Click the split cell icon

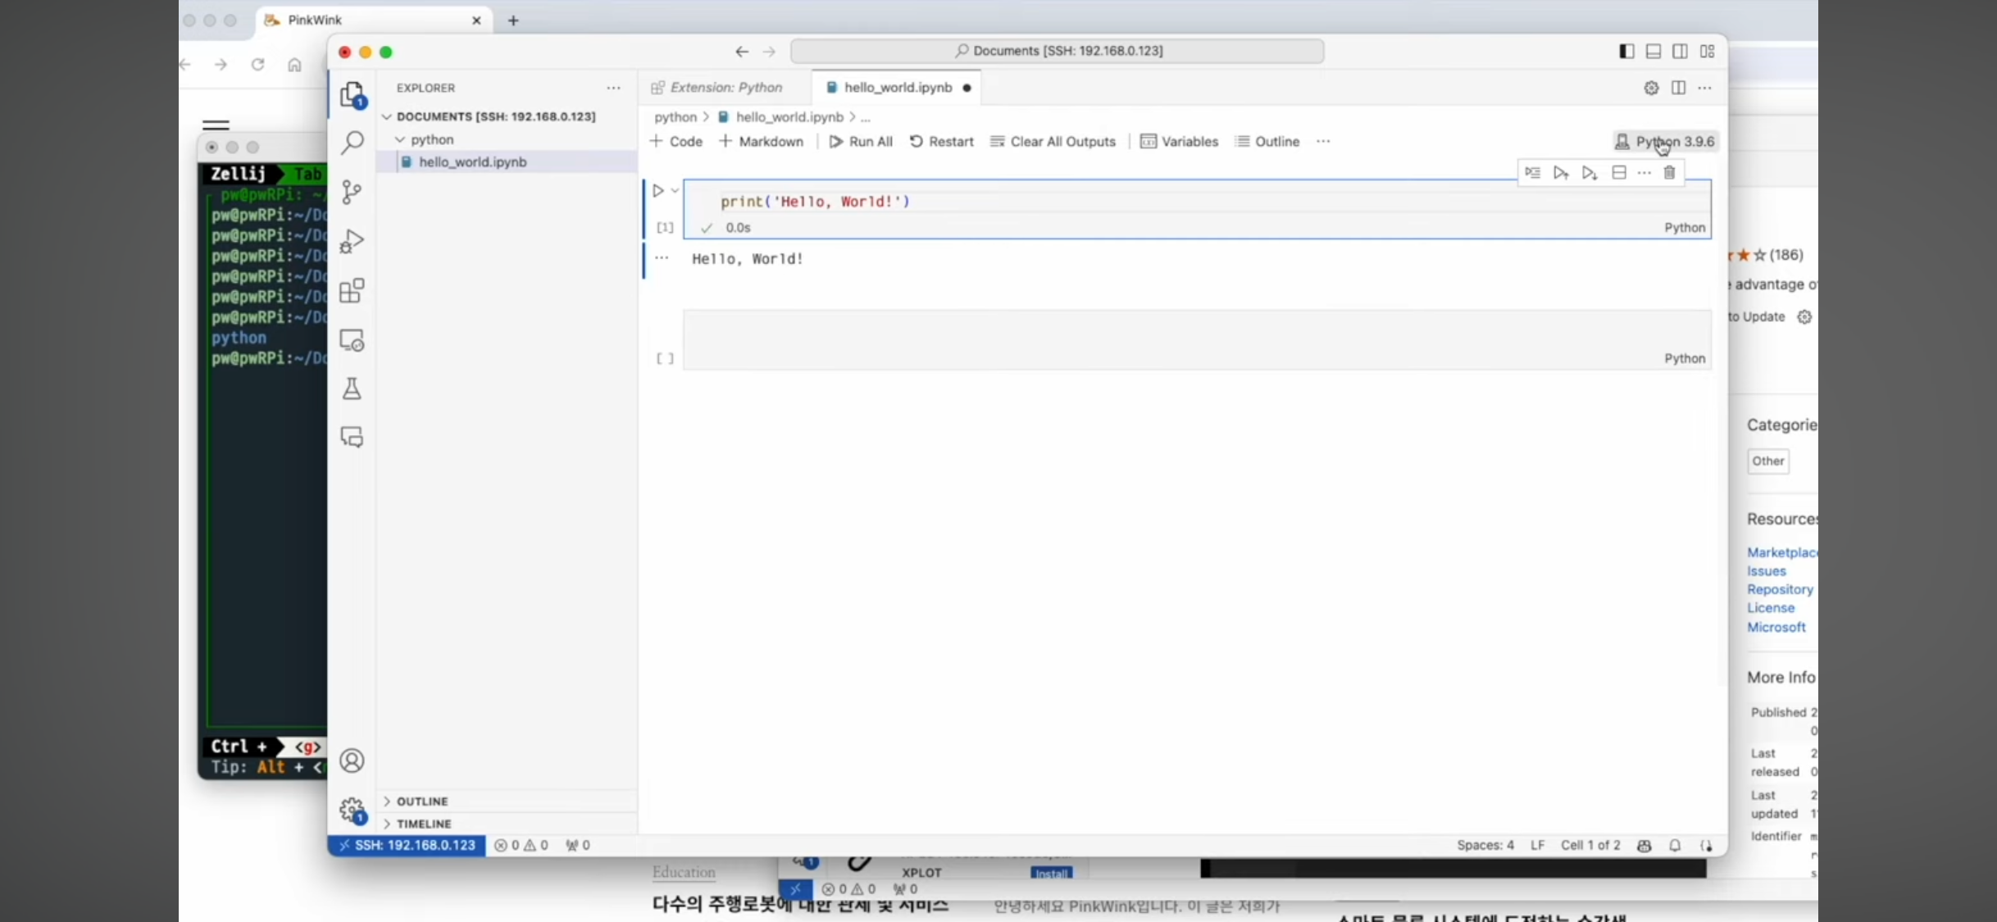tap(1618, 173)
